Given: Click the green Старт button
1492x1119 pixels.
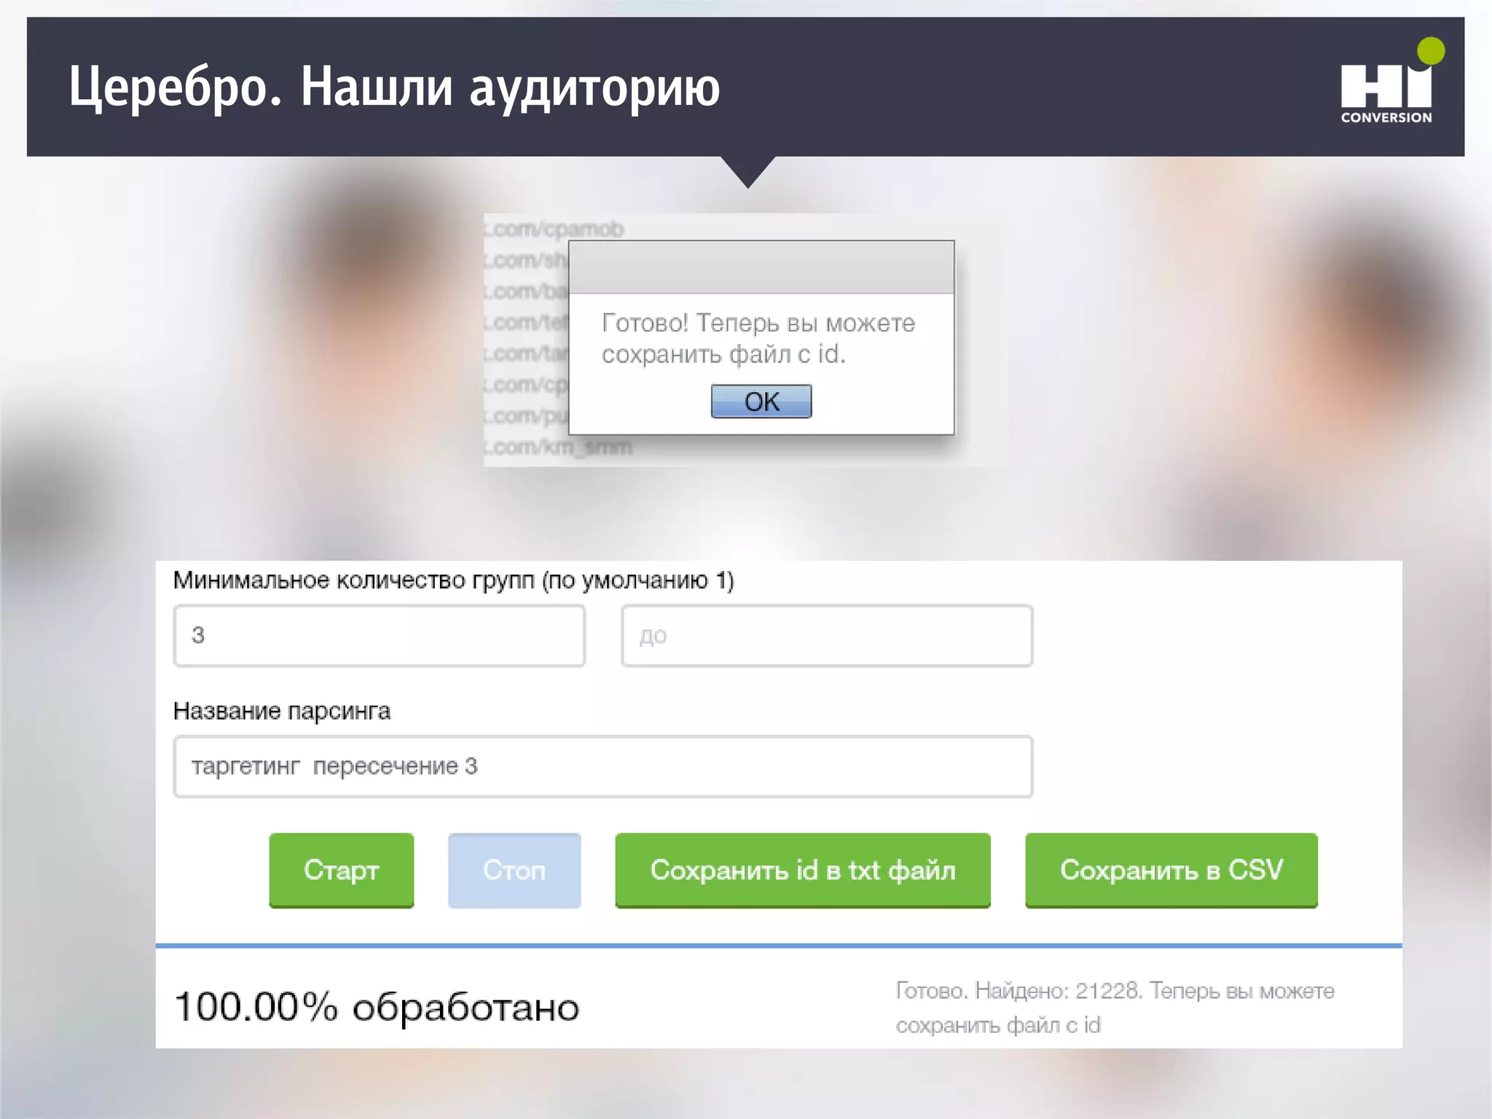Looking at the screenshot, I should click(341, 870).
